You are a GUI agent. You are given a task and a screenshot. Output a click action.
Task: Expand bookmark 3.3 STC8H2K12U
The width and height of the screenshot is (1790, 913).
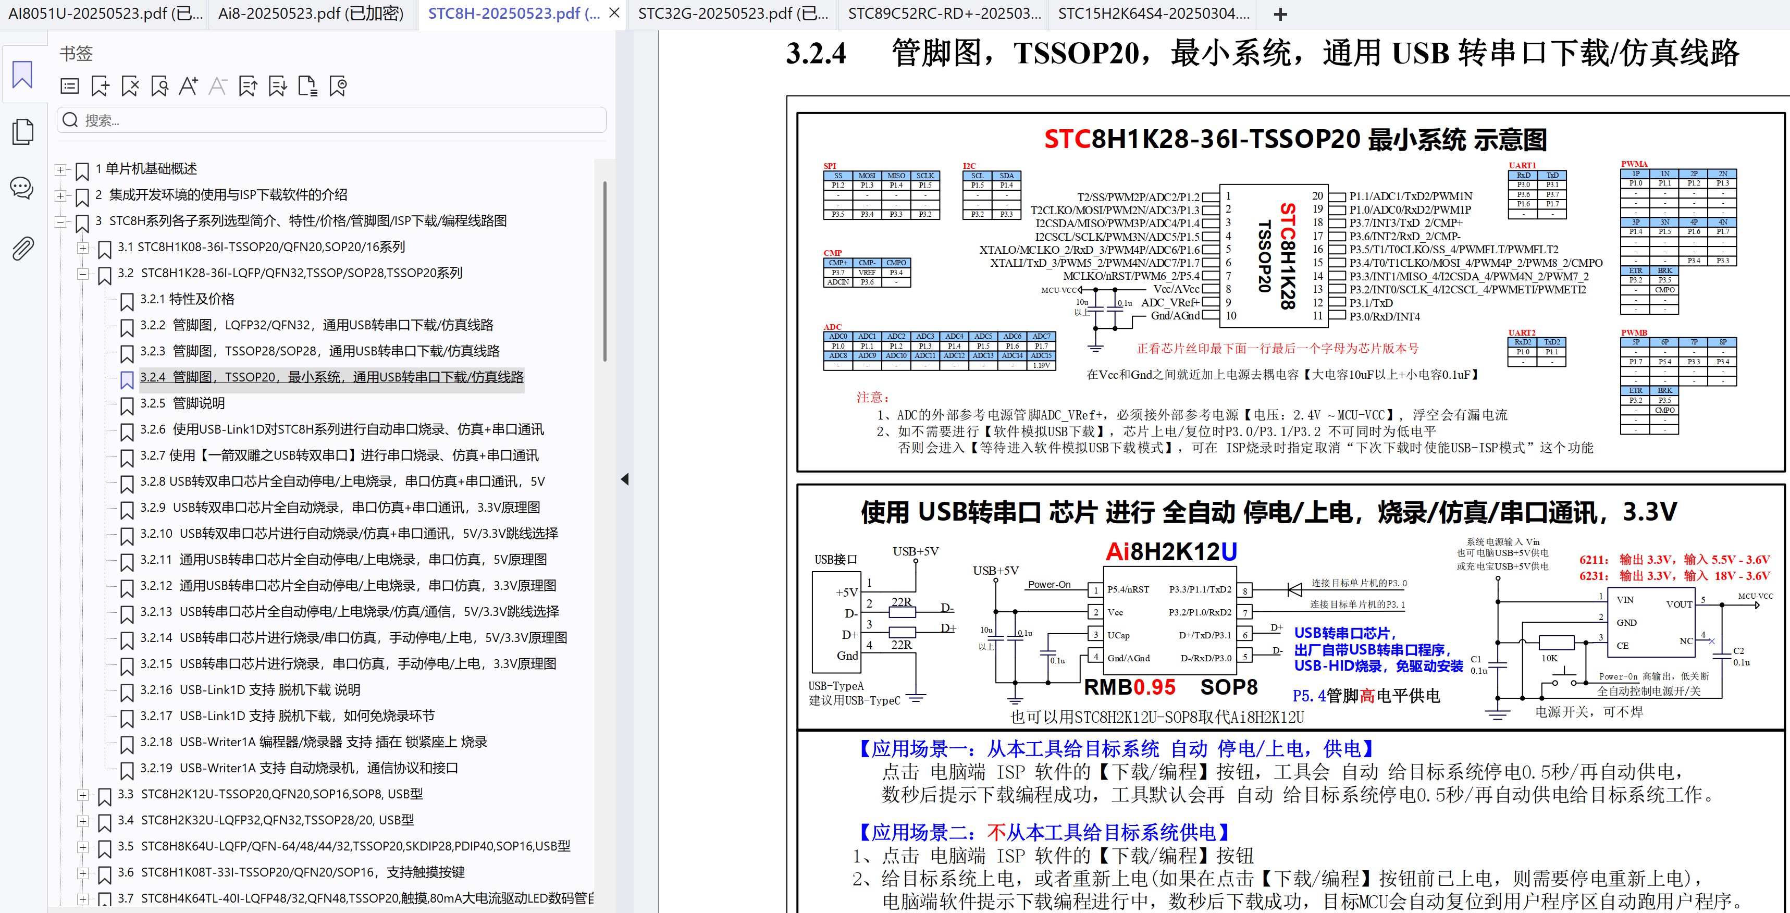tap(83, 795)
